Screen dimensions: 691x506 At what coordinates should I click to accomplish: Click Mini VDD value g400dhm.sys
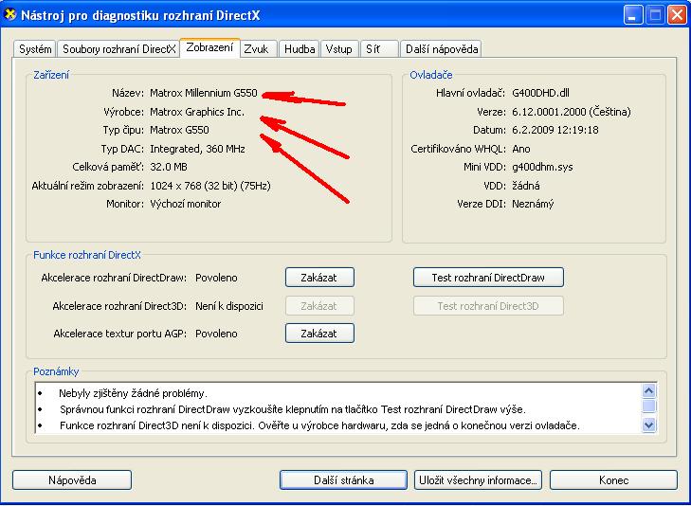point(542,168)
